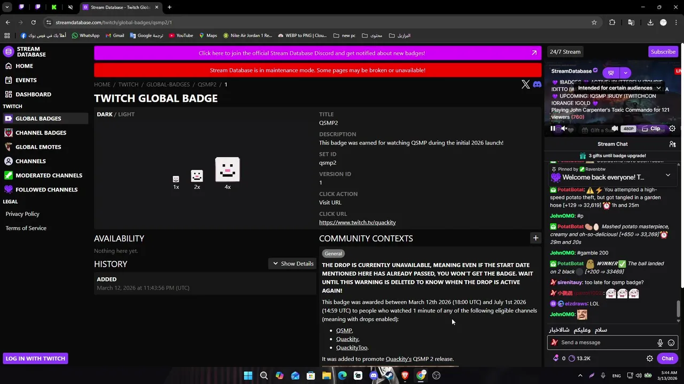The width and height of the screenshot is (684, 384).
Task: Open chat settings gear icon
Action: 650,358
